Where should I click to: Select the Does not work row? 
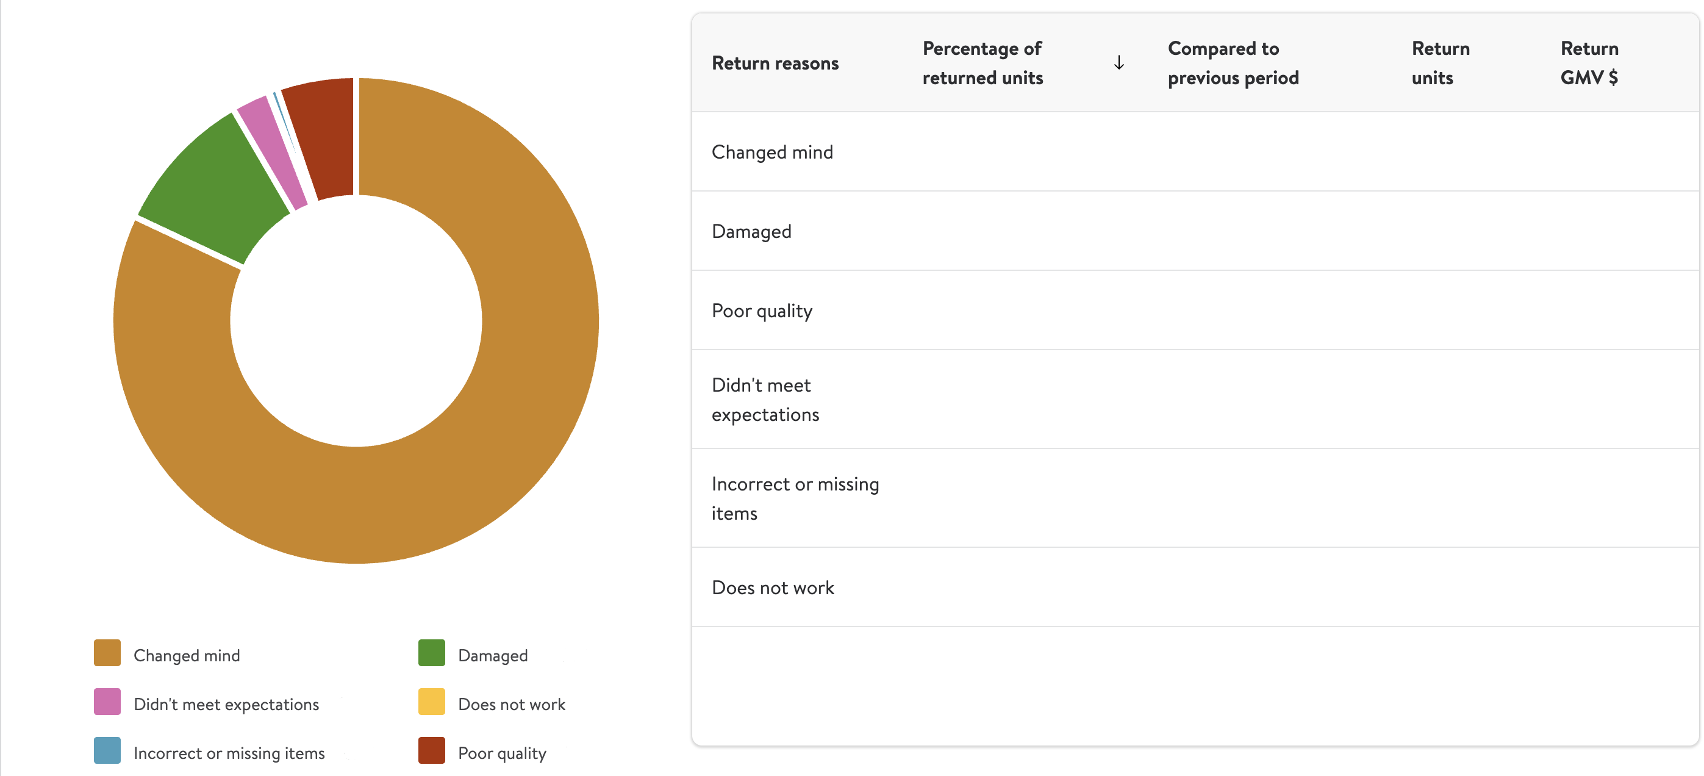point(1195,587)
